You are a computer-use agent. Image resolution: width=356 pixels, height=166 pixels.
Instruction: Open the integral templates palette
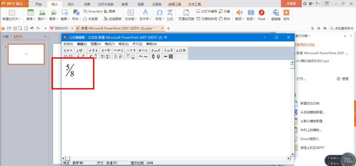point(119,56)
